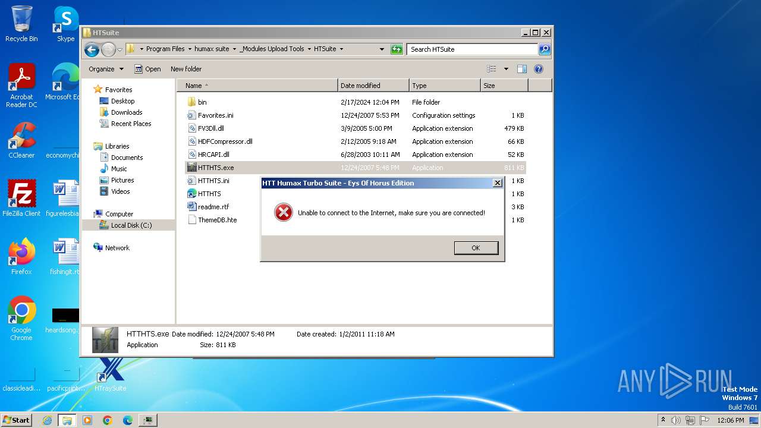Click humax suite breadcrumb
Image resolution: width=761 pixels, height=428 pixels.
(212, 49)
